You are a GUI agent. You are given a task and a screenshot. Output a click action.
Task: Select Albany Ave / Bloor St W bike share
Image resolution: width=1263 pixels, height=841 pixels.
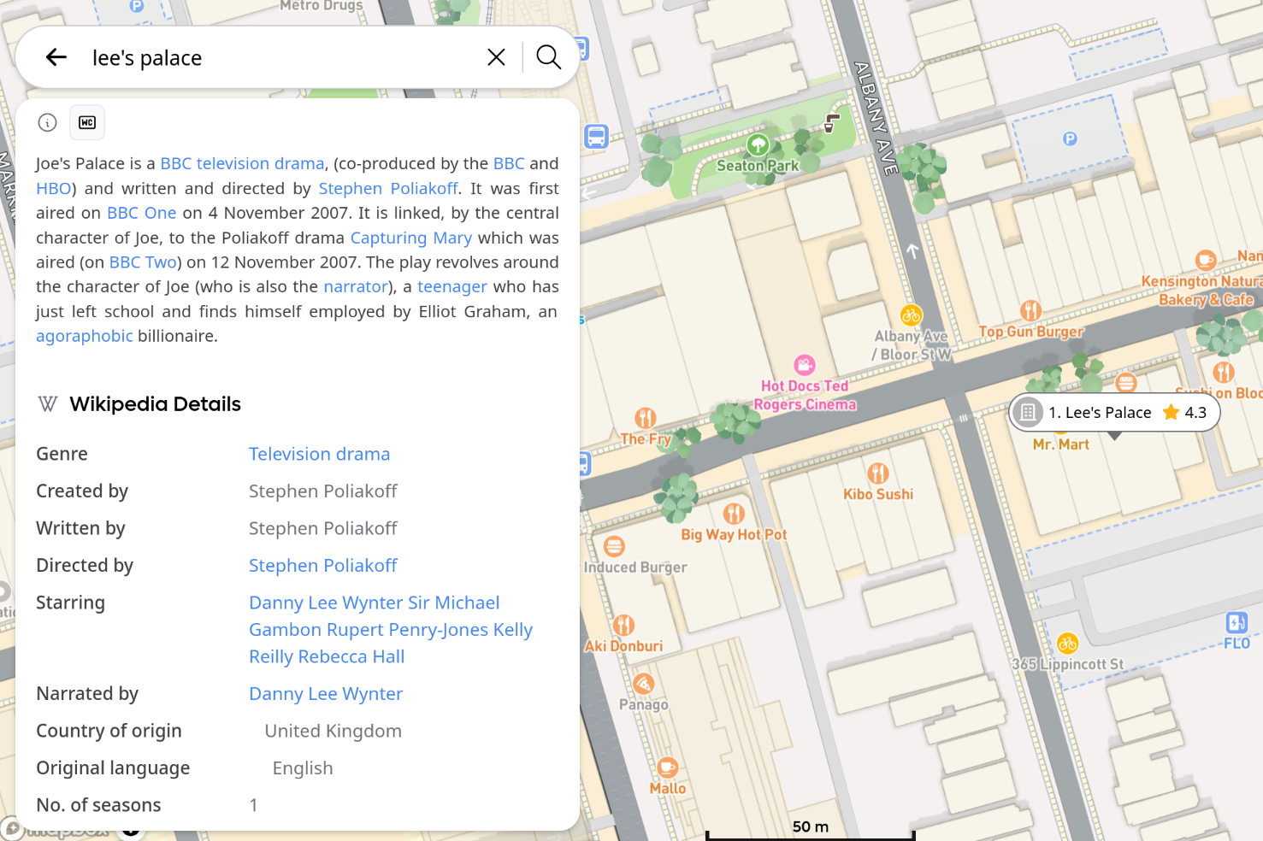coord(912,315)
